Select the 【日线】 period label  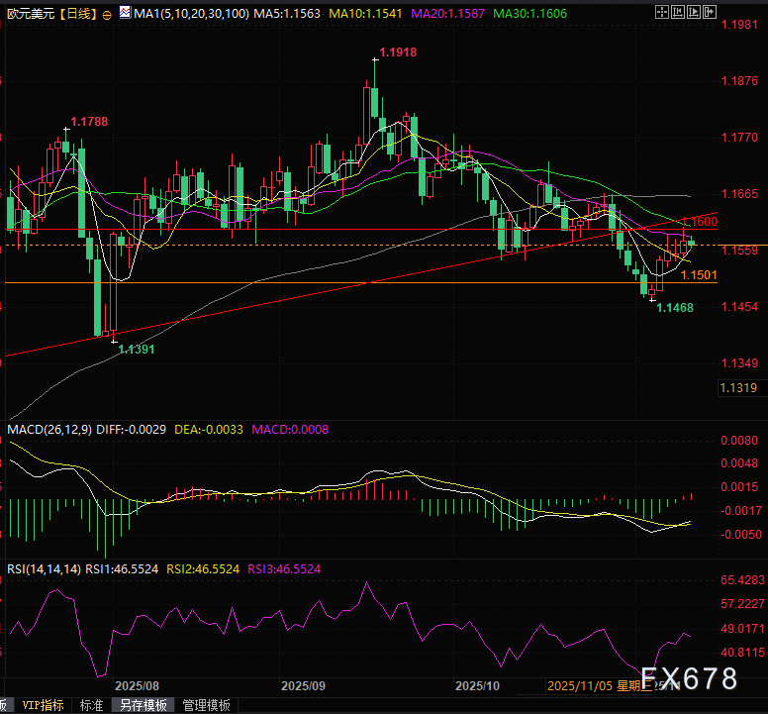tap(75, 16)
